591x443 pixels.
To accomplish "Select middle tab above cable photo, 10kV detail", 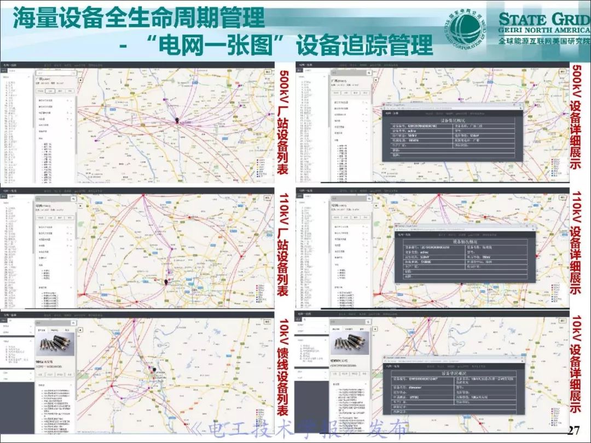I will (349, 329).
